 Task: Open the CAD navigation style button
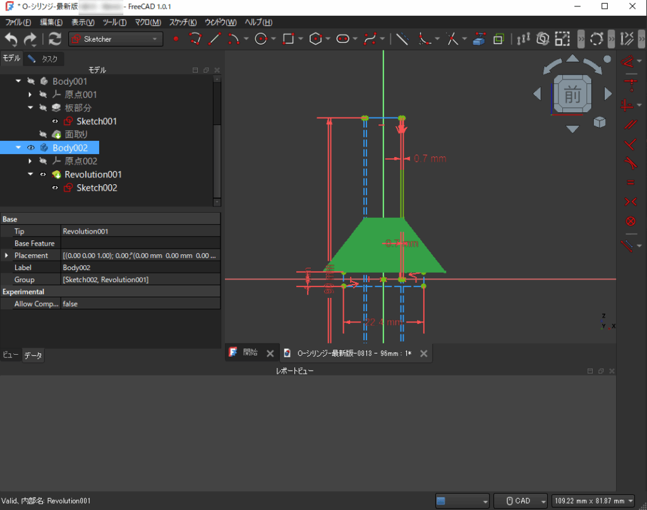click(x=521, y=501)
